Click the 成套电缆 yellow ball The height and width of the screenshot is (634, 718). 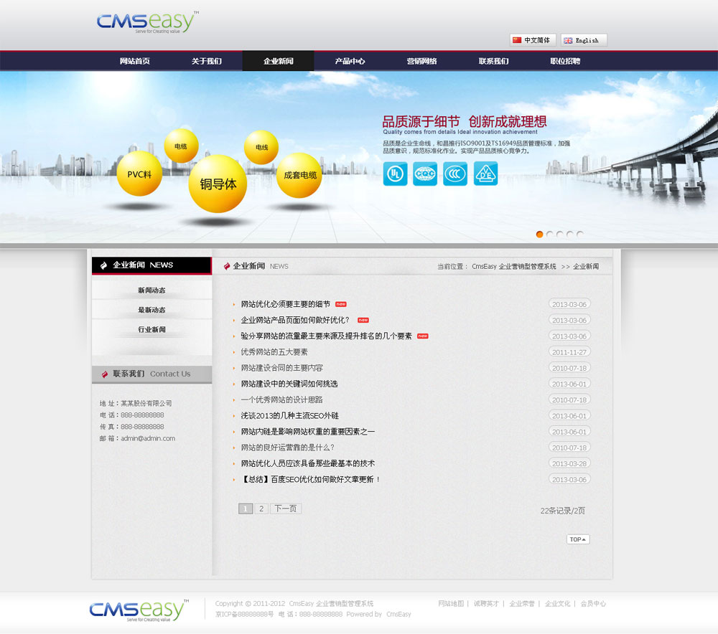pyautogui.click(x=299, y=175)
